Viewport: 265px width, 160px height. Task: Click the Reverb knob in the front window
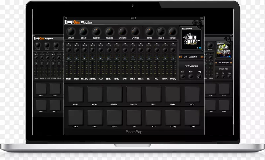pyautogui.click(x=172, y=32)
